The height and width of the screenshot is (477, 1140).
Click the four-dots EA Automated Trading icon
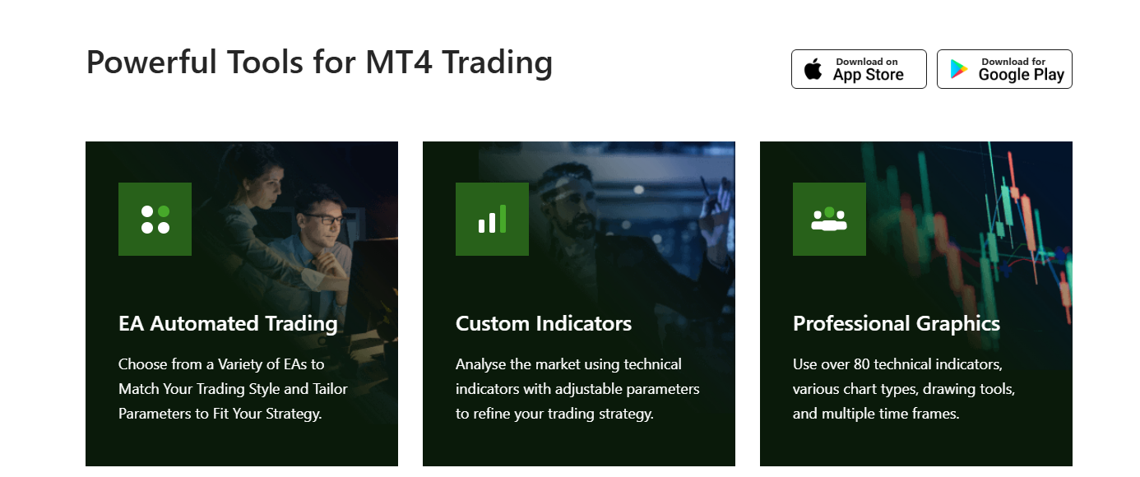155,219
